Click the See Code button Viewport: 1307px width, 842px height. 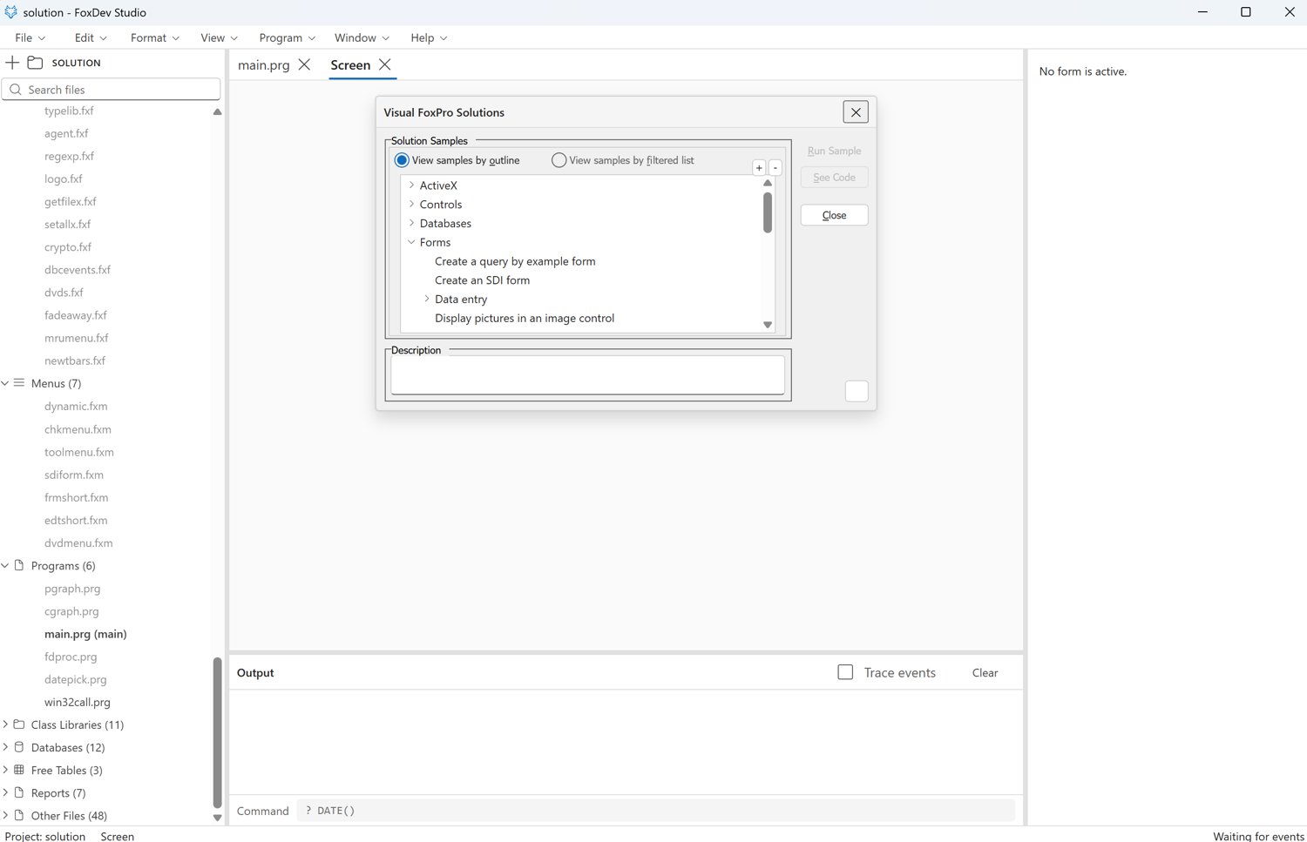coord(834,178)
